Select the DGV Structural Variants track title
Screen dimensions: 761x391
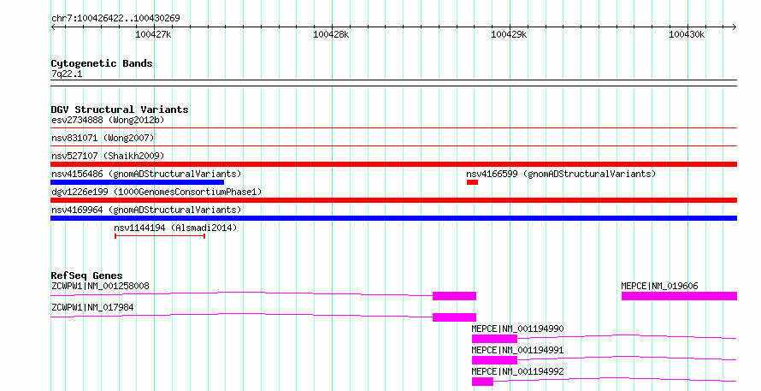[120, 110]
